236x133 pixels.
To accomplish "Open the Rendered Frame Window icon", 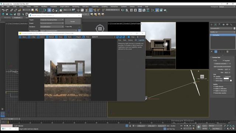I will click(161, 10).
